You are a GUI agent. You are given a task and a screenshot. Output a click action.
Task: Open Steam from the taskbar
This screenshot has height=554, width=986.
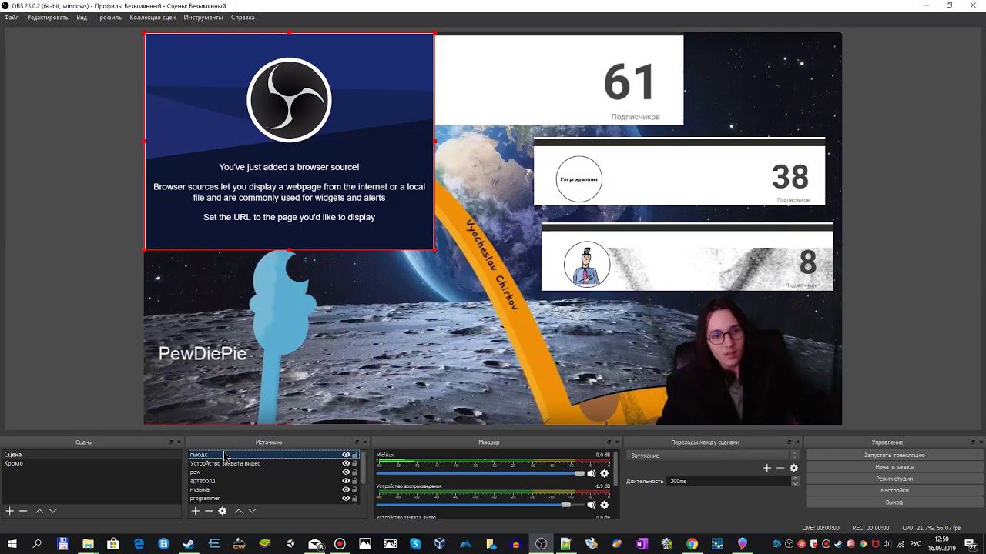(189, 544)
